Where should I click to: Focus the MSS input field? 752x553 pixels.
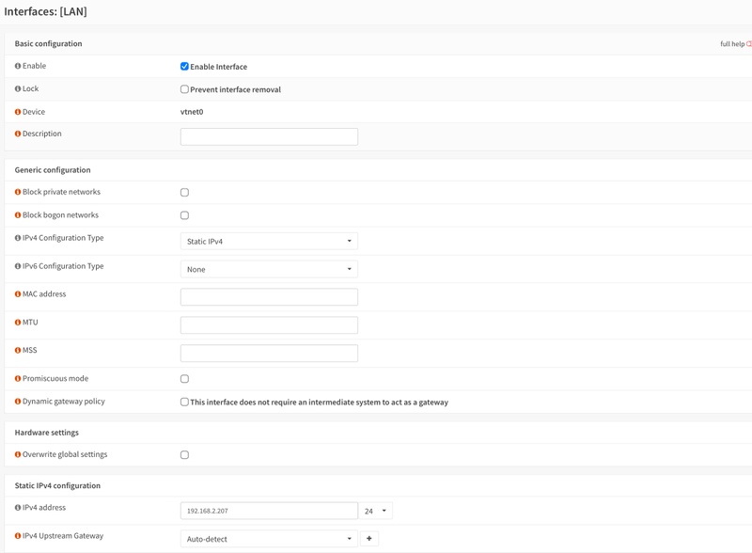point(269,354)
